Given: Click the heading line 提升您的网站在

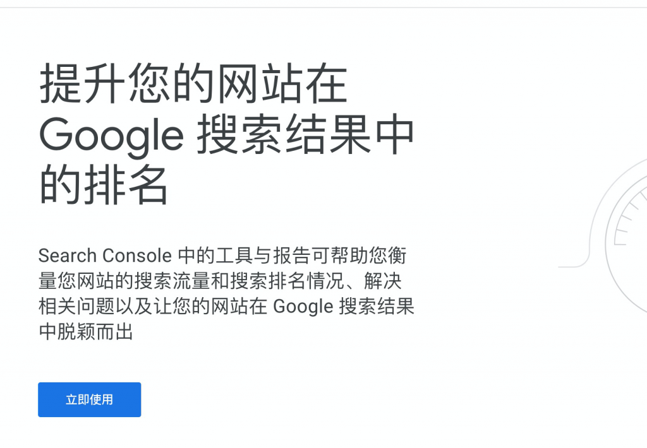Looking at the screenshot, I should point(193,84).
